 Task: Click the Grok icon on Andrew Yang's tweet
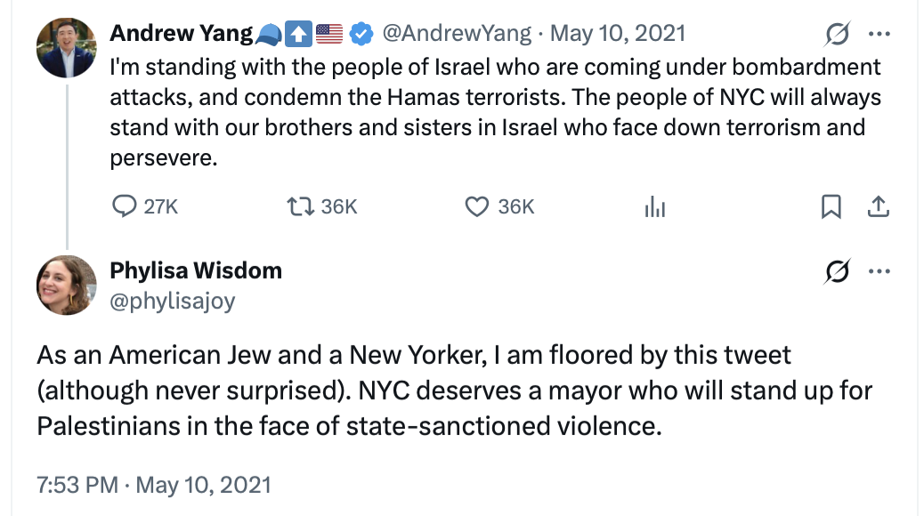[837, 35]
